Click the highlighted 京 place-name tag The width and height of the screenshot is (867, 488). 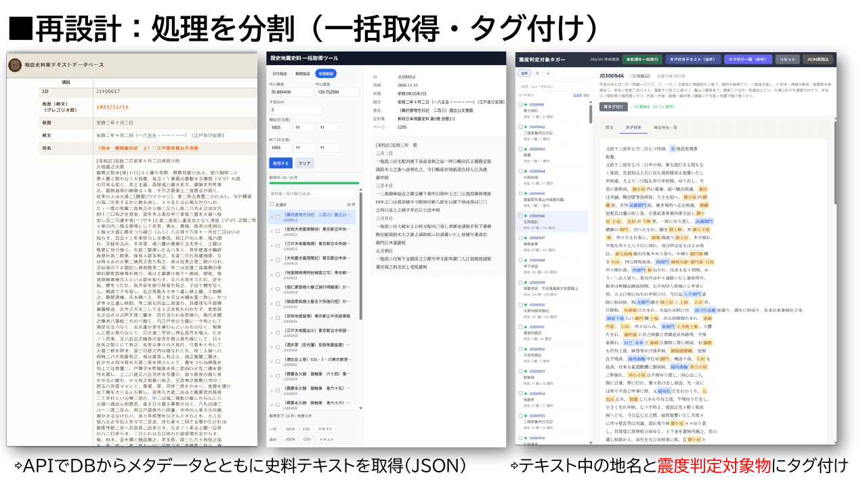pos(673,148)
